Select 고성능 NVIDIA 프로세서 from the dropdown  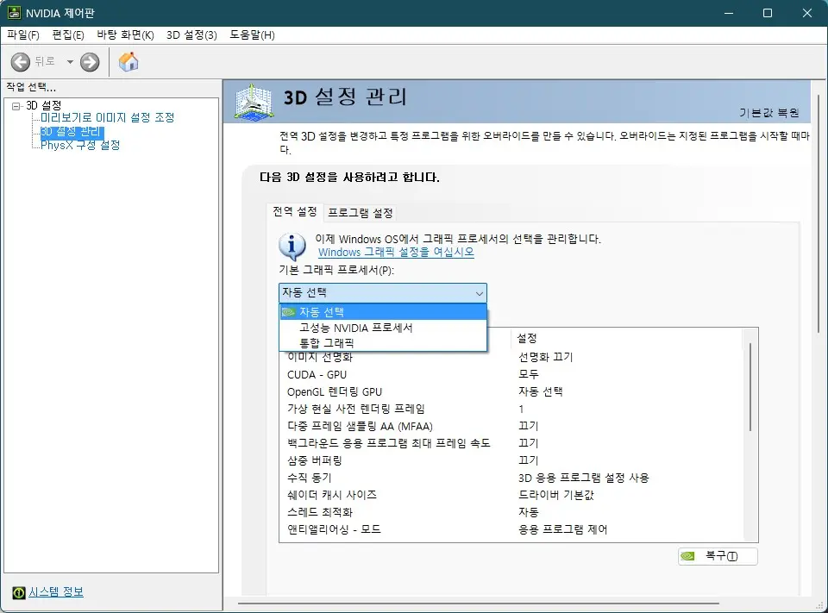pos(355,327)
